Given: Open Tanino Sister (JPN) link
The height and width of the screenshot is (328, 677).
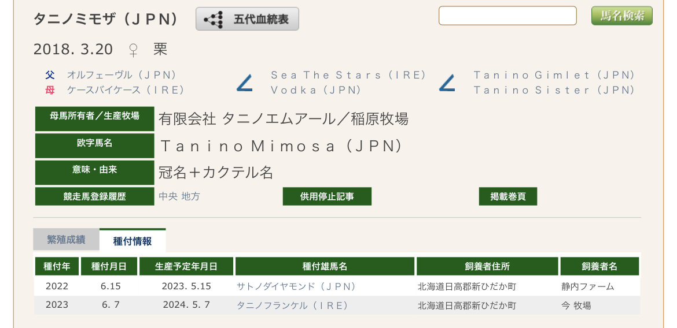Looking at the screenshot, I should [x=554, y=90].
